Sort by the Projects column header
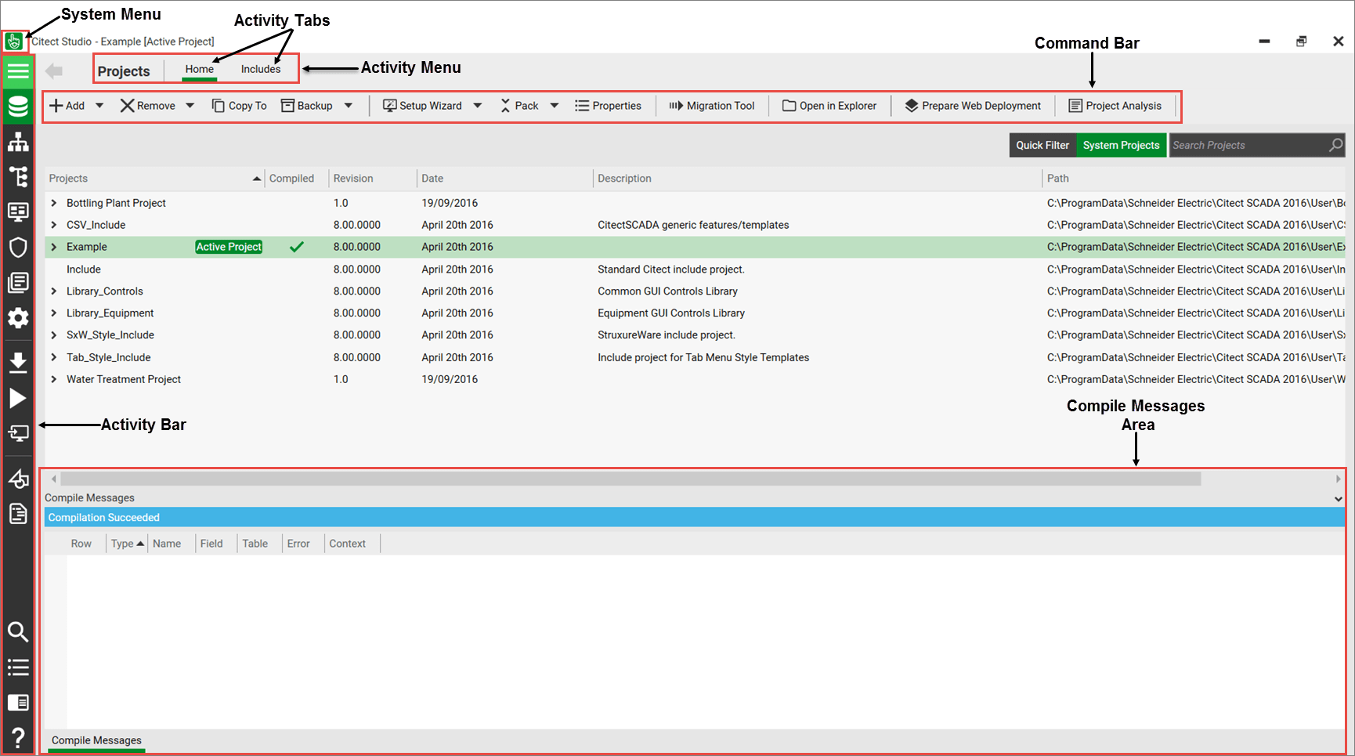 coord(154,179)
